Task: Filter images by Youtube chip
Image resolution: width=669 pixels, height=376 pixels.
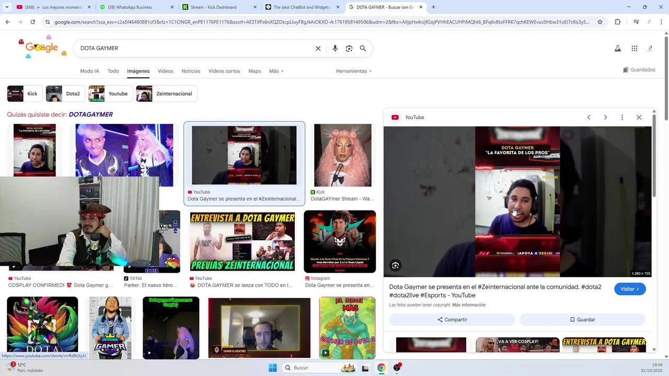Action: [x=110, y=93]
